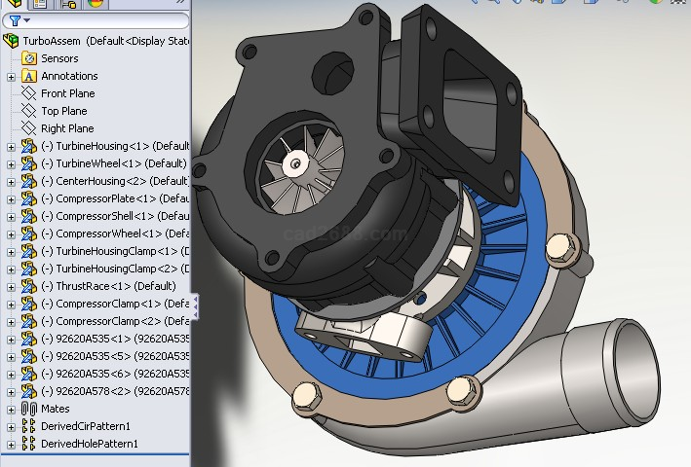This screenshot has width=691, height=467.
Task: Open the DisplayManager appearance sphere tab
Action: pos(95,3)
